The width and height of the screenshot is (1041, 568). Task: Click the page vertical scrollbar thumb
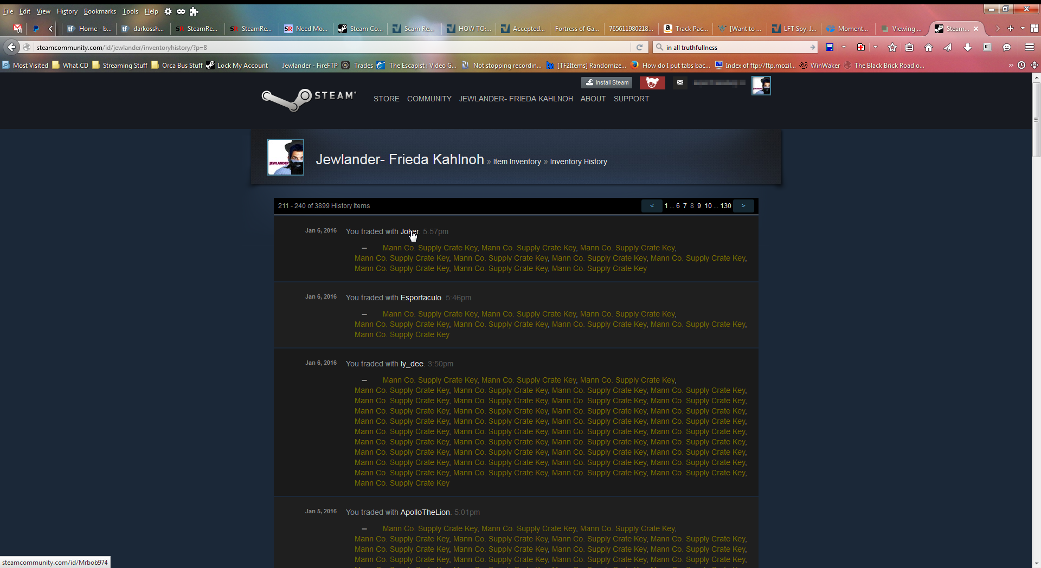pos(1036,119)
